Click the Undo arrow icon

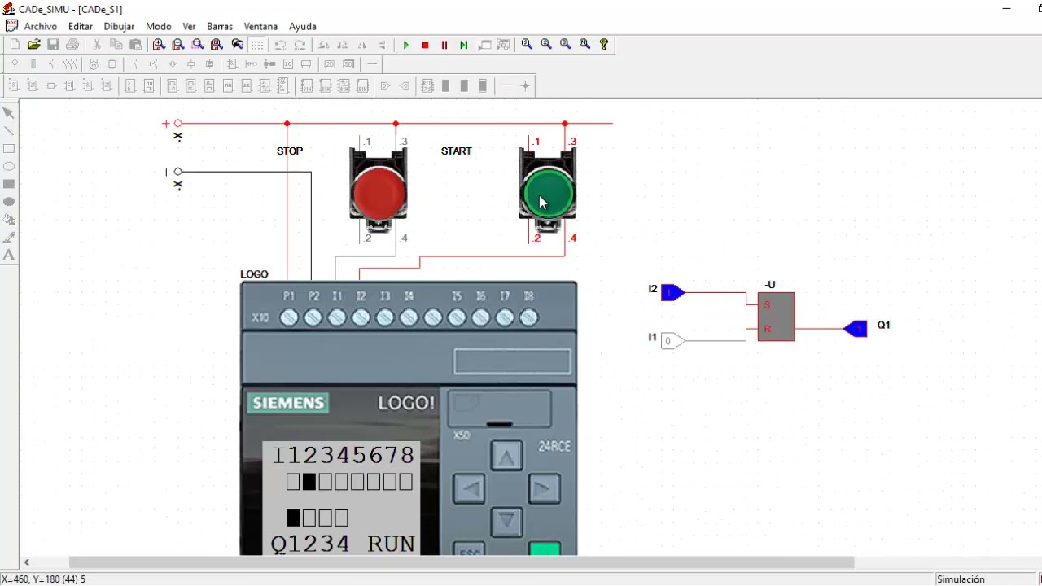tap(280, 45)
